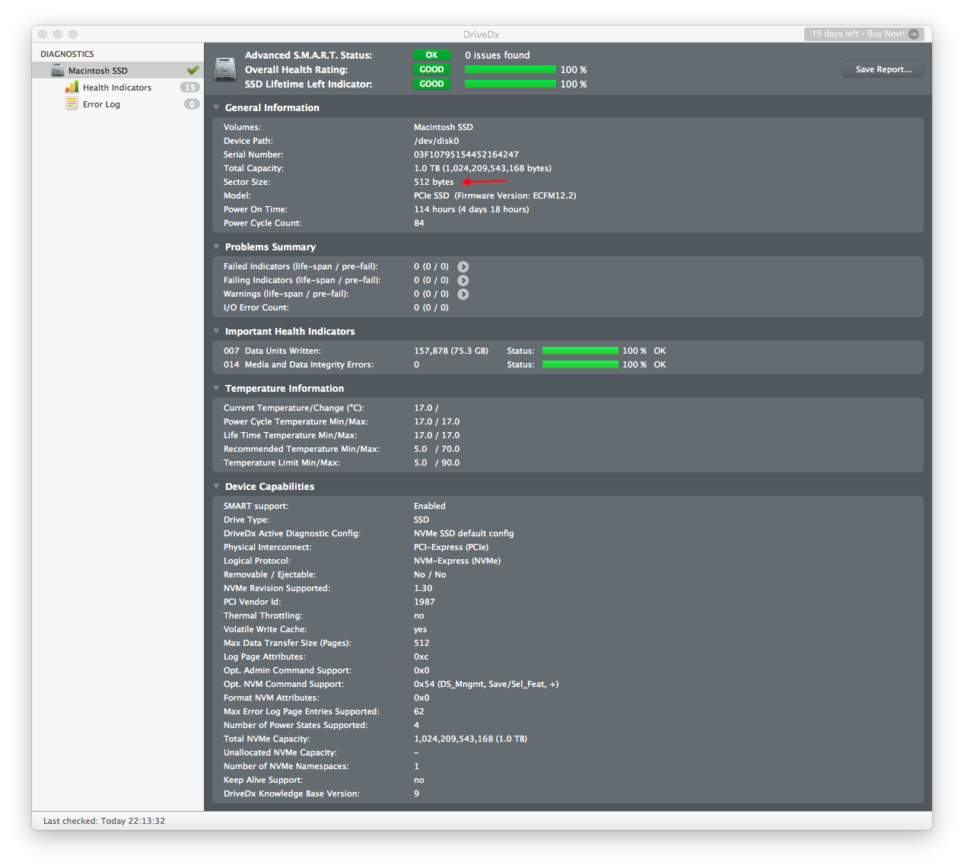Click the Save Report button
The width and height of the screenshot is (964, 868).
point(883,69)
